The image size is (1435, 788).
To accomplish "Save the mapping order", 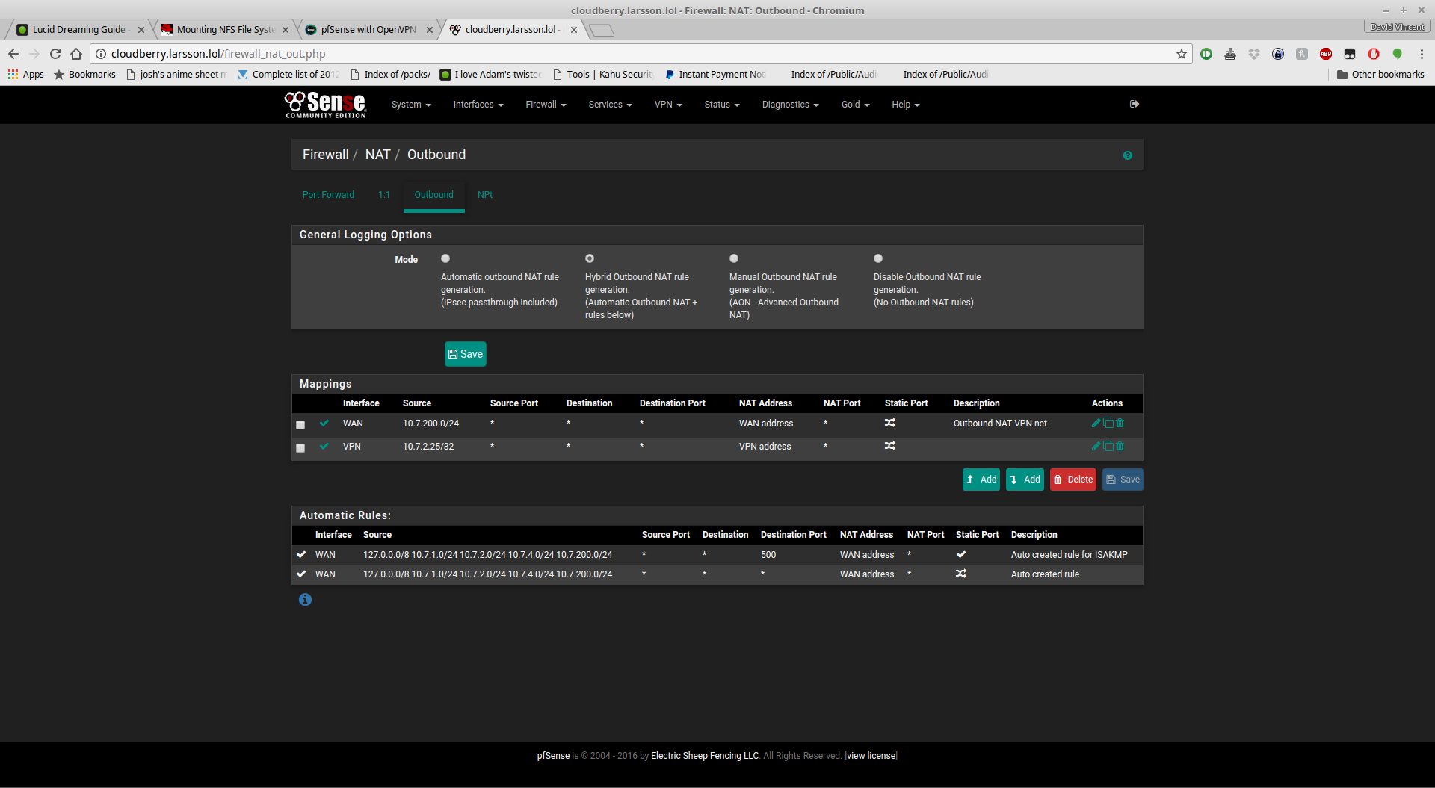I will (x=1123, y=480).
